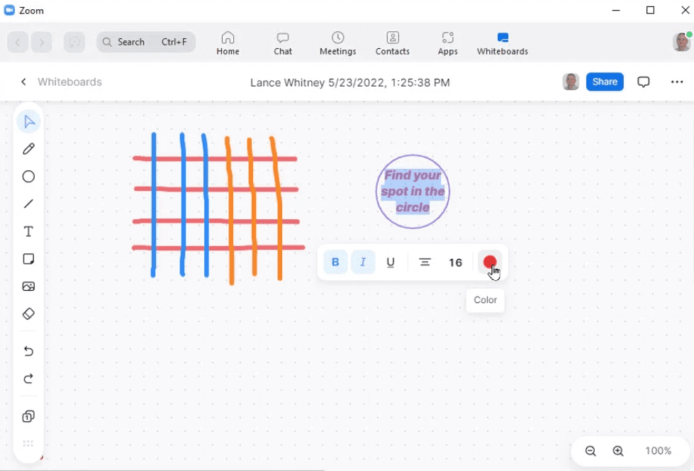The width and height of the screenshot is (694, 471).
Task: Click the whiteboard title Lance Whitney
Action: coord(350,82)
